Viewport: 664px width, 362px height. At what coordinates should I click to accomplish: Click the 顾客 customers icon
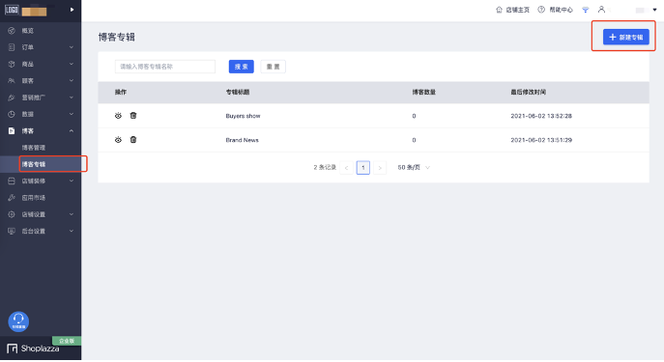coord(12,81)
